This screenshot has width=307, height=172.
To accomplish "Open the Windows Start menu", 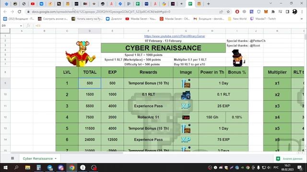I will [5, 168].
